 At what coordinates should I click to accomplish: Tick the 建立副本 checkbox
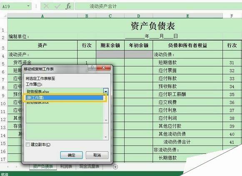(x=28, y=144)
